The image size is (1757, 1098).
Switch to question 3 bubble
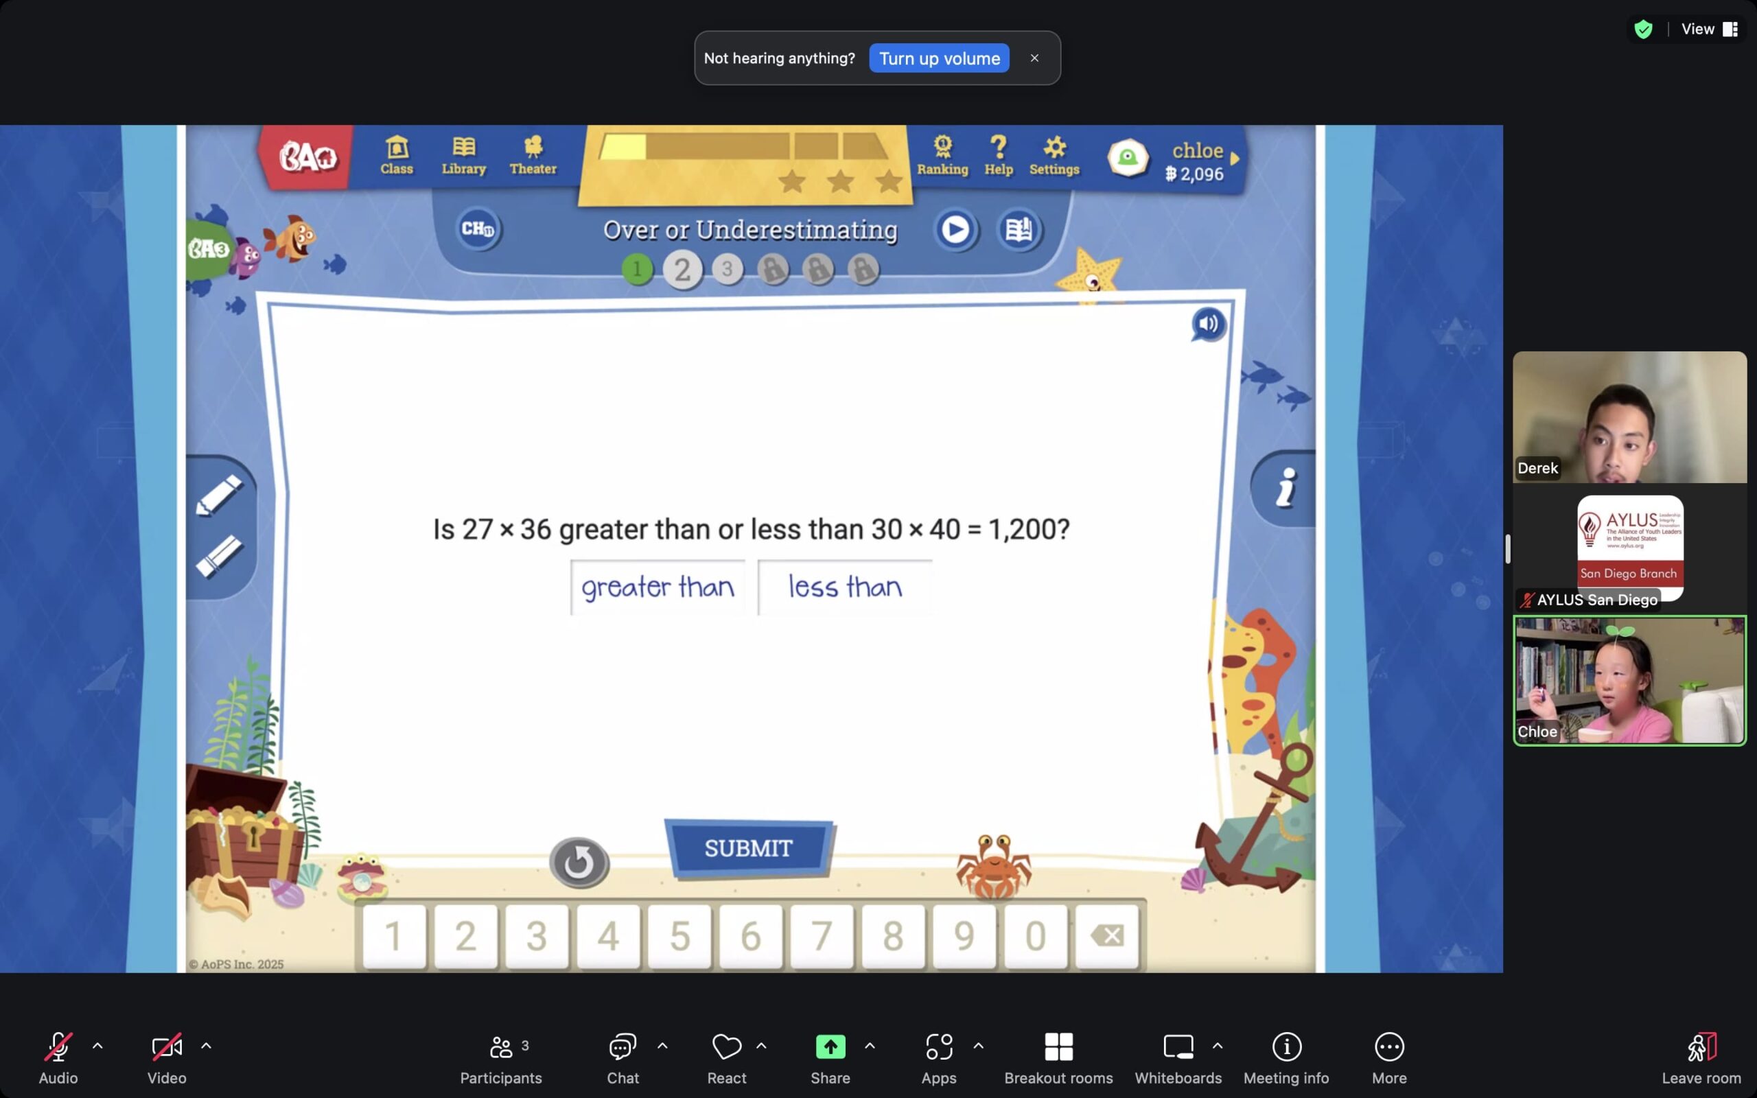727,270
